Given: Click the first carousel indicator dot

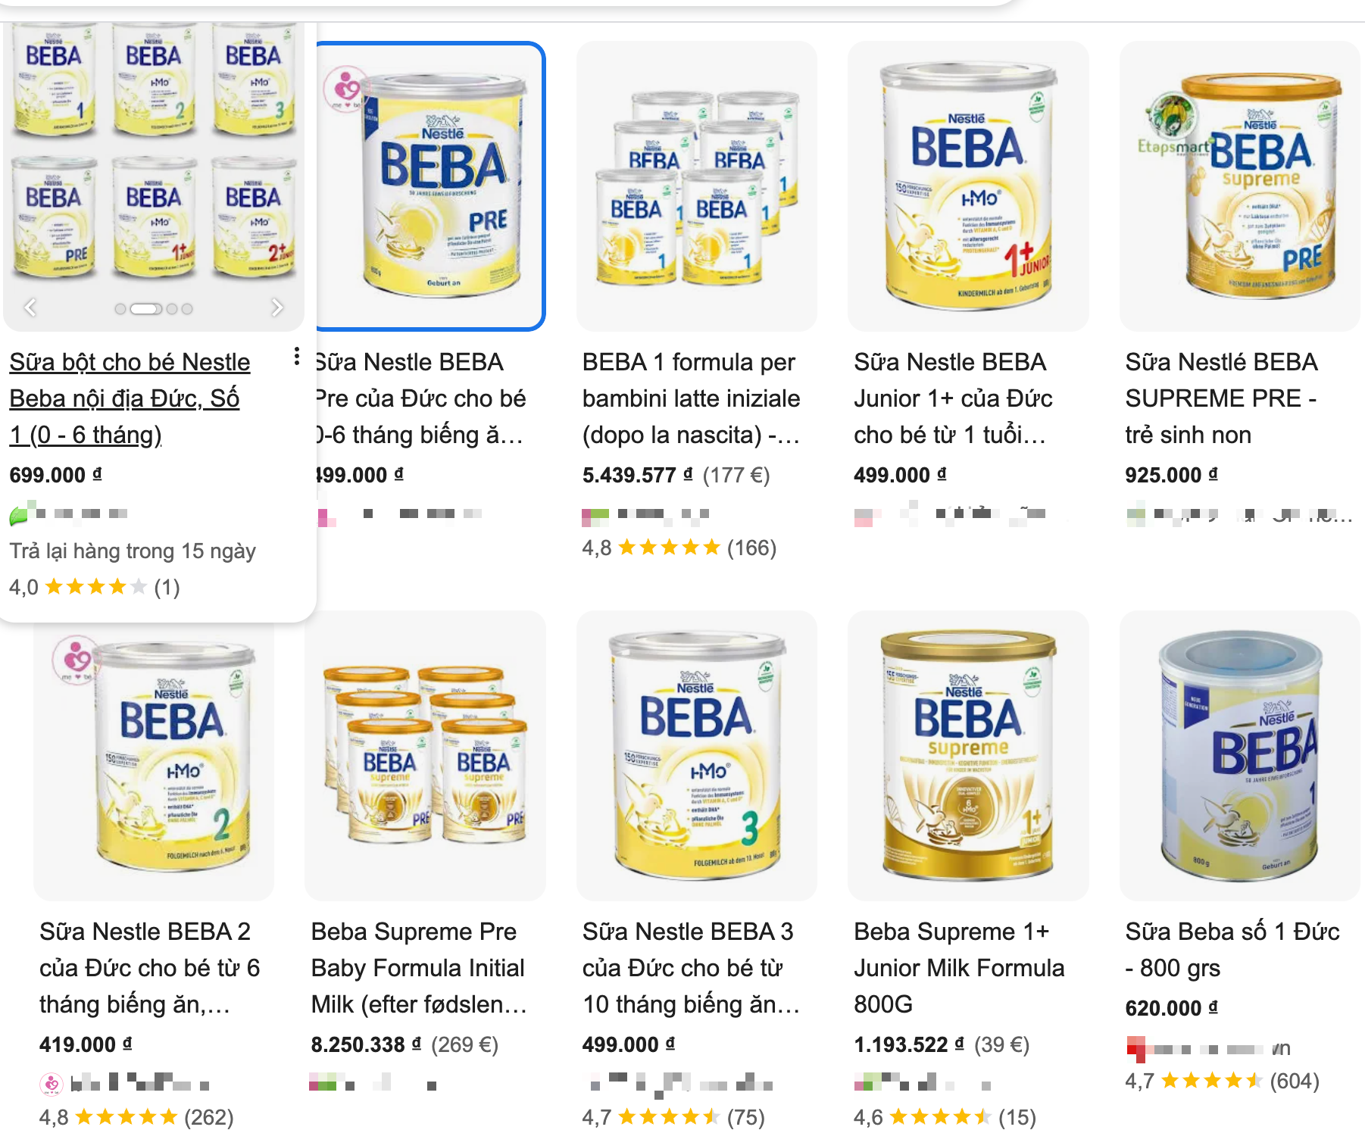Looking at the screenshot, I should pos(120,309).
